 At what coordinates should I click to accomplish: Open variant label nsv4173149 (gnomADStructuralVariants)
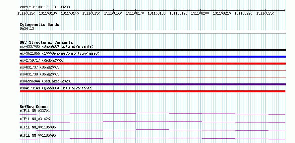click(57, 88)
